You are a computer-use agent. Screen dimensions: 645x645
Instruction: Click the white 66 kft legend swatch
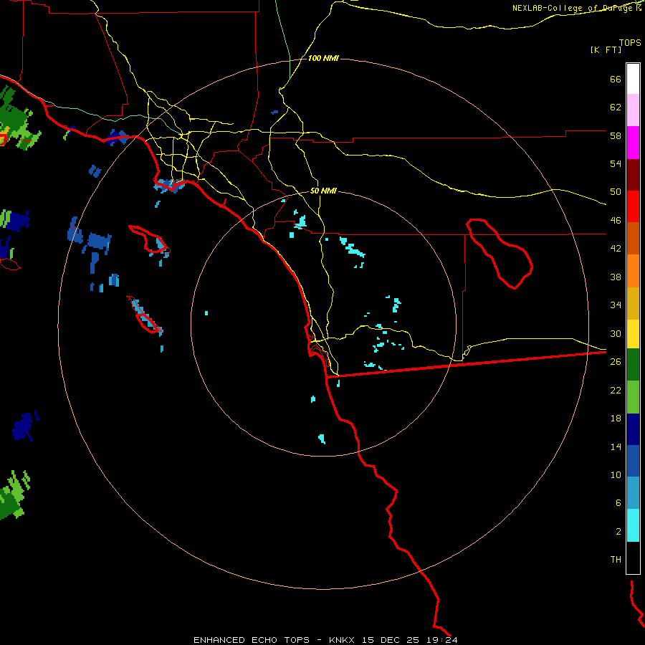(x=633, y=79)
